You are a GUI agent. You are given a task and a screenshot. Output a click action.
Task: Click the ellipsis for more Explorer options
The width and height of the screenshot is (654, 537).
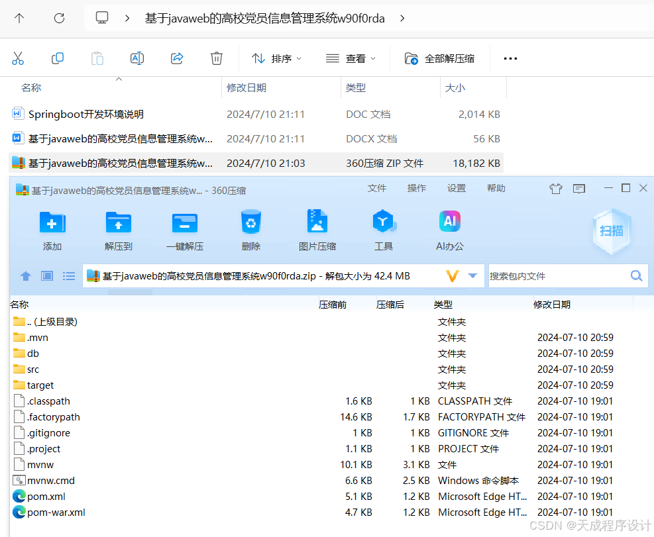tap(510, 58)
